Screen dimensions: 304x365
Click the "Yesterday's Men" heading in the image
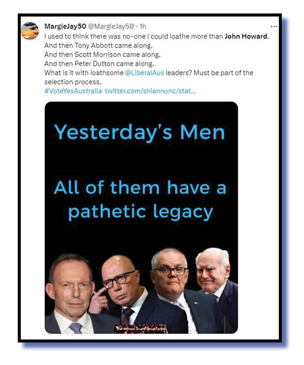(x=139, y=132)
